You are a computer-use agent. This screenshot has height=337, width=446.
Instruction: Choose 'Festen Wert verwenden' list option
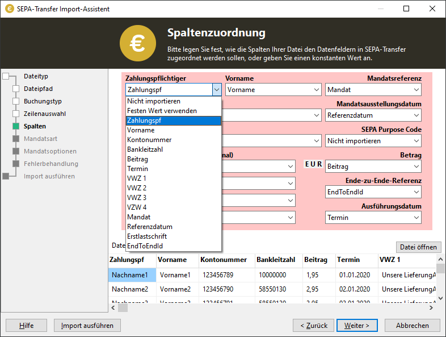click(x=174, y=111)
